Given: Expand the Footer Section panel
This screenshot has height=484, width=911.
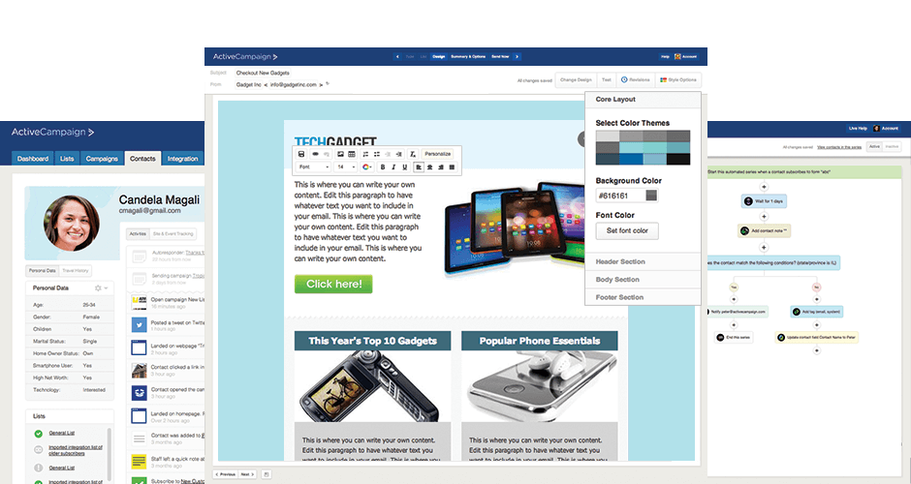Looking at the screenshot, I should tap(643, 297).
